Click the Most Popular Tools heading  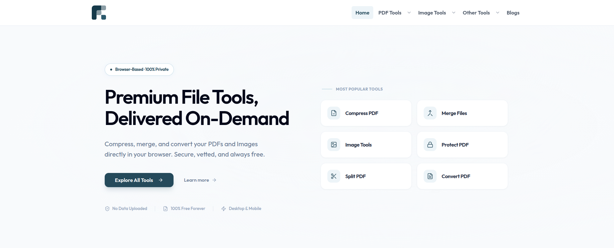pyautogui.click(x=359, y=89)
